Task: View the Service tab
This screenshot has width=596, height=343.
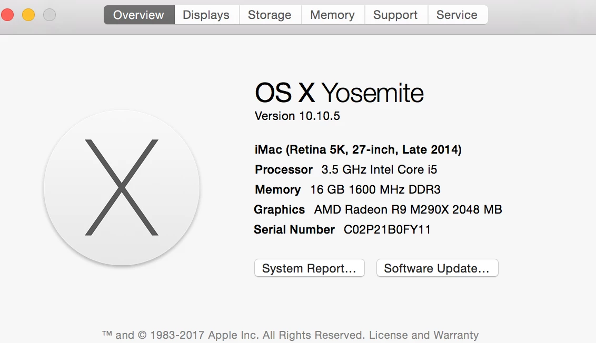Action: click(457, 15)
